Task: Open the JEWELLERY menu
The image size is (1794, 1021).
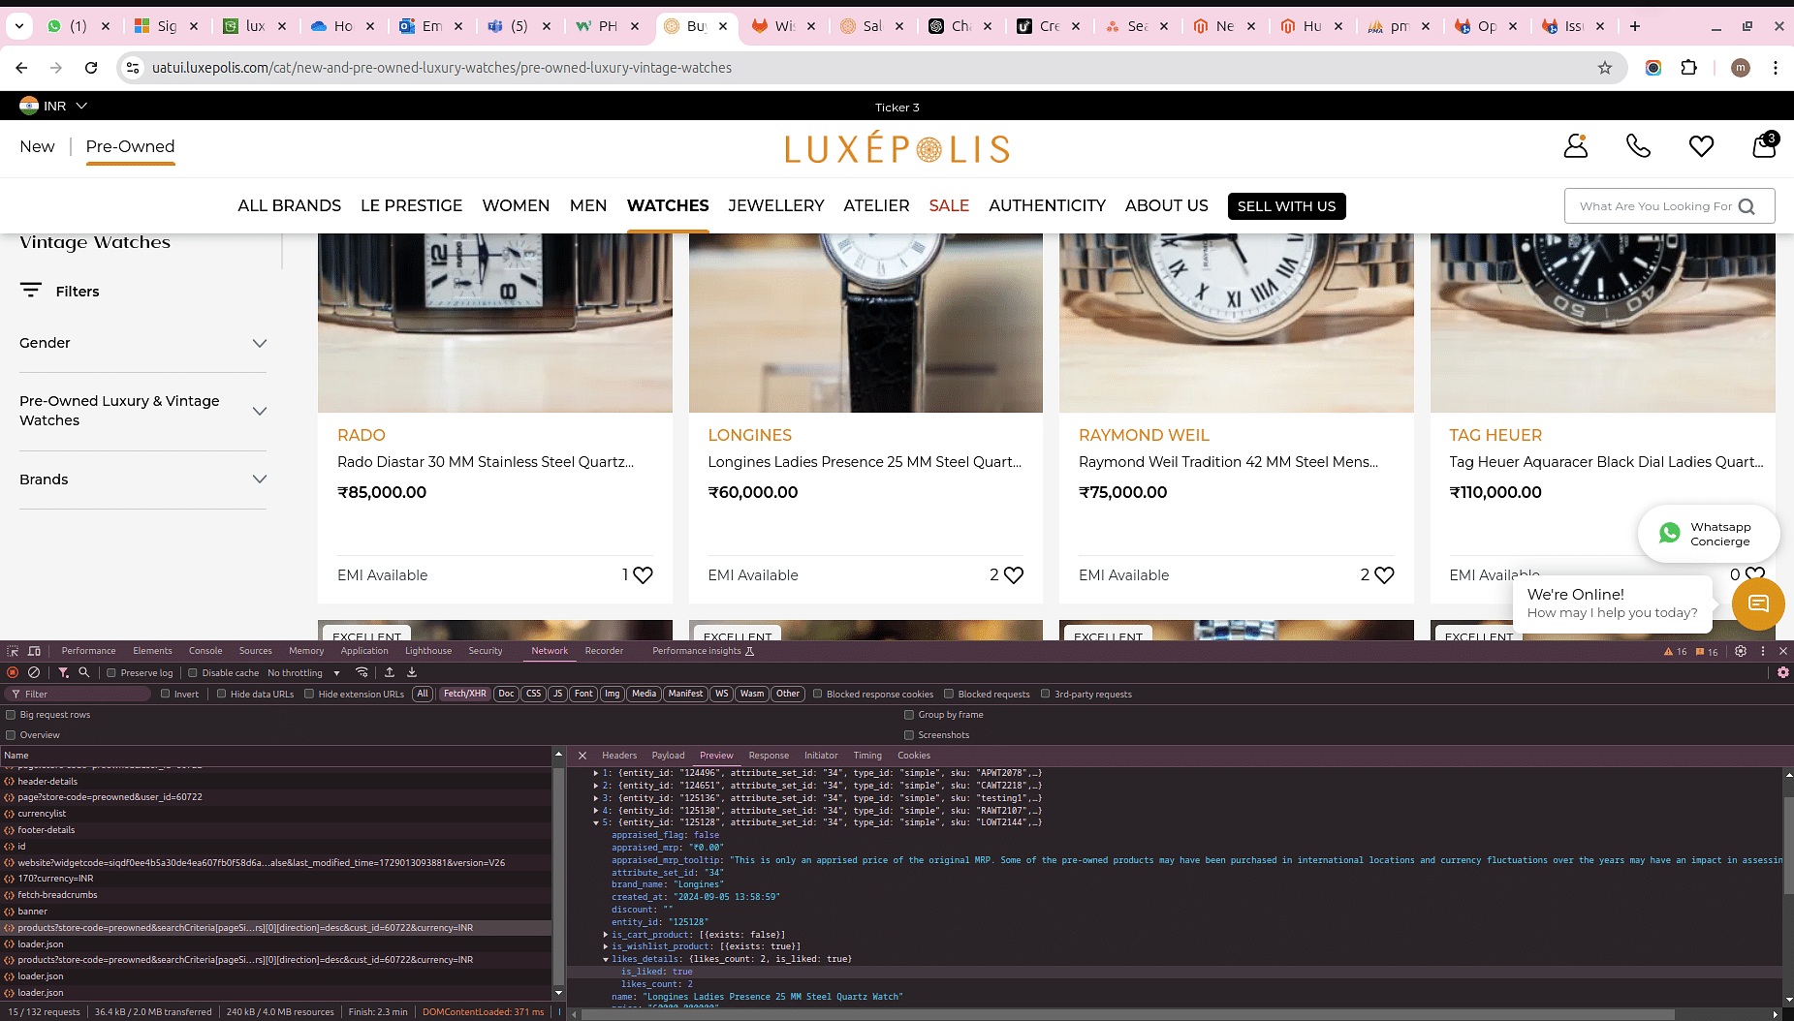Action: [x=775, y=205]
